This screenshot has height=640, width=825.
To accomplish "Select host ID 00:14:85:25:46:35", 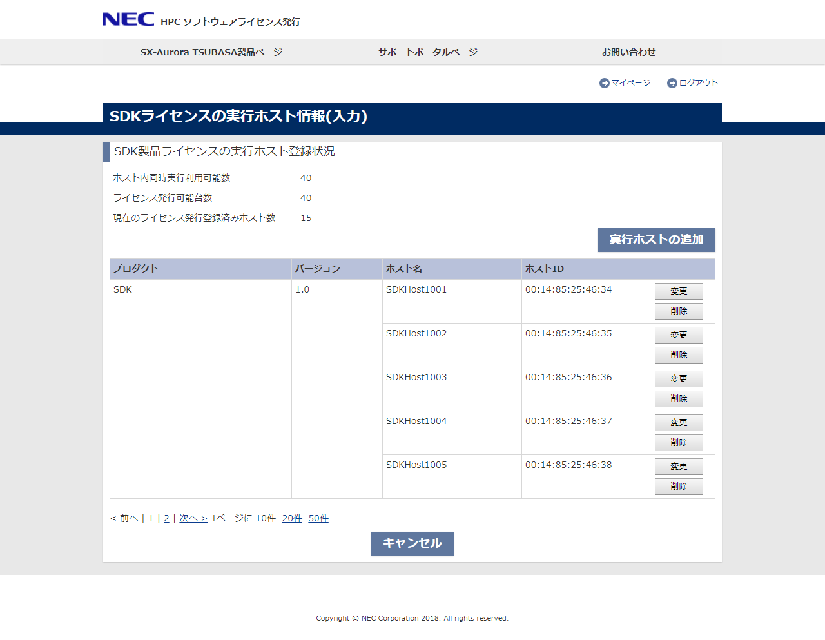I will tap(568, 333).
